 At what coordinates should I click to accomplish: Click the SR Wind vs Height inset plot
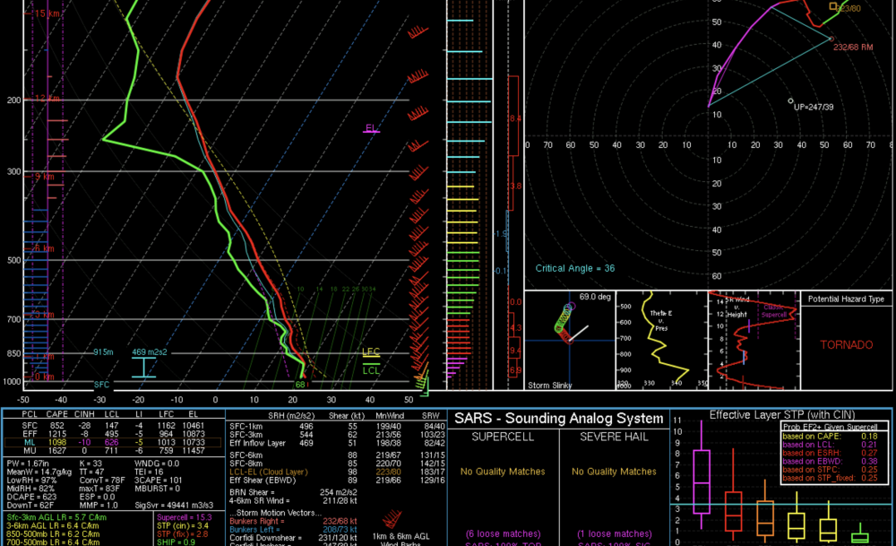coord(753,341)
